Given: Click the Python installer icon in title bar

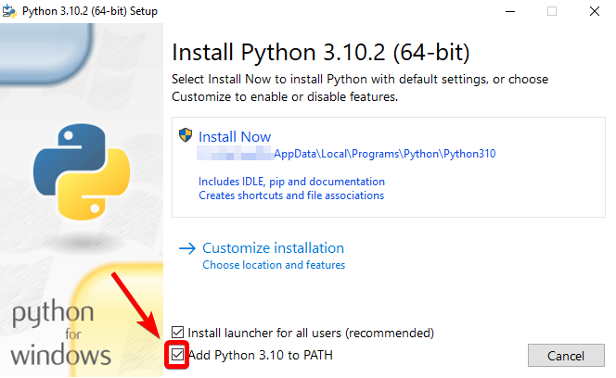Looking at the screenshot, I should click(x=9, y=11).
